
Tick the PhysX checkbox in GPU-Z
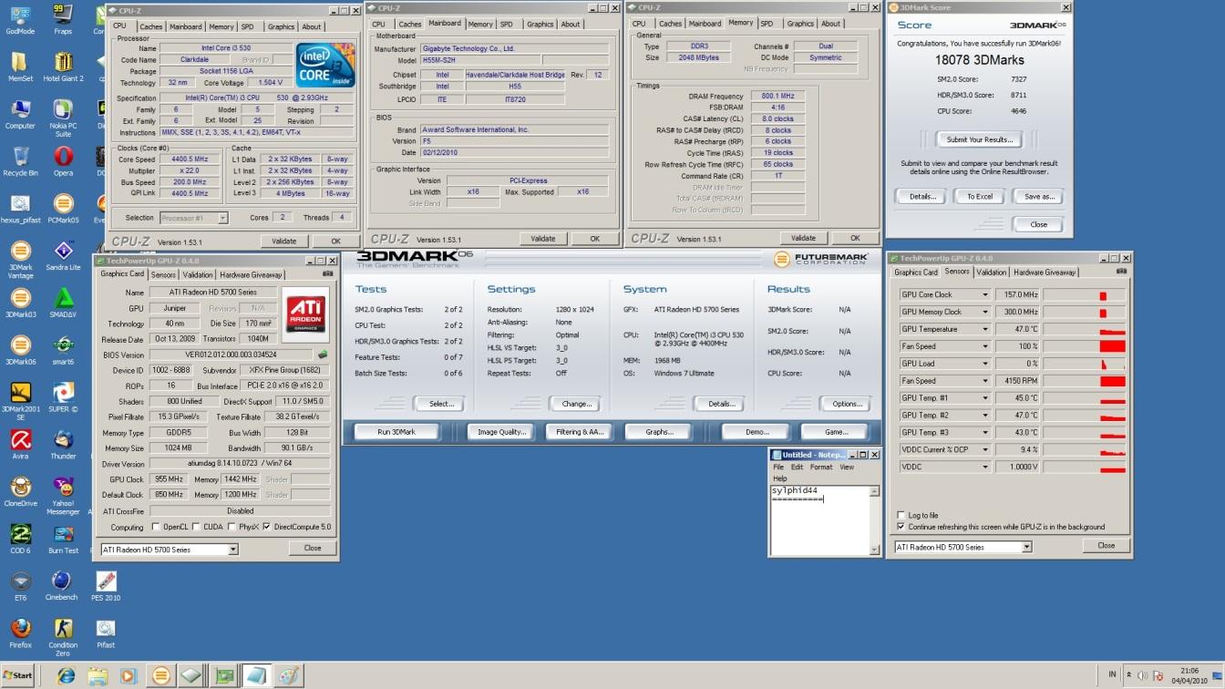(230, 527)
